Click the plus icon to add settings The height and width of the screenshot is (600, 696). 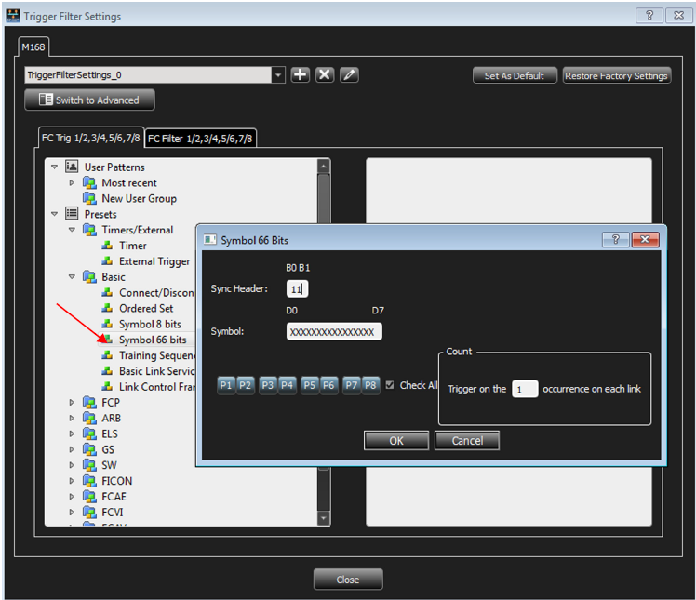click(x=300, y=75)
